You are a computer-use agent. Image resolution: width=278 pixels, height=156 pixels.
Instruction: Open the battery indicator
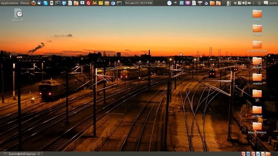pos(249,3)
